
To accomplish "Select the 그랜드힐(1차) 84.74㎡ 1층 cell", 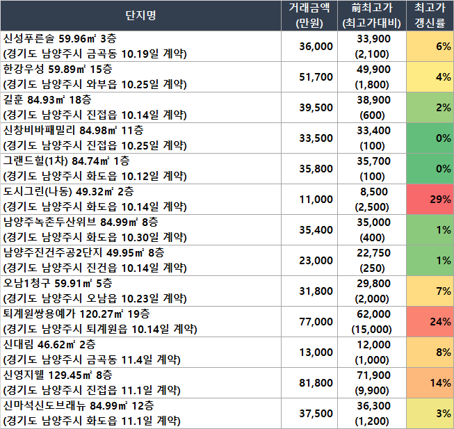I will tap(140, 169).
